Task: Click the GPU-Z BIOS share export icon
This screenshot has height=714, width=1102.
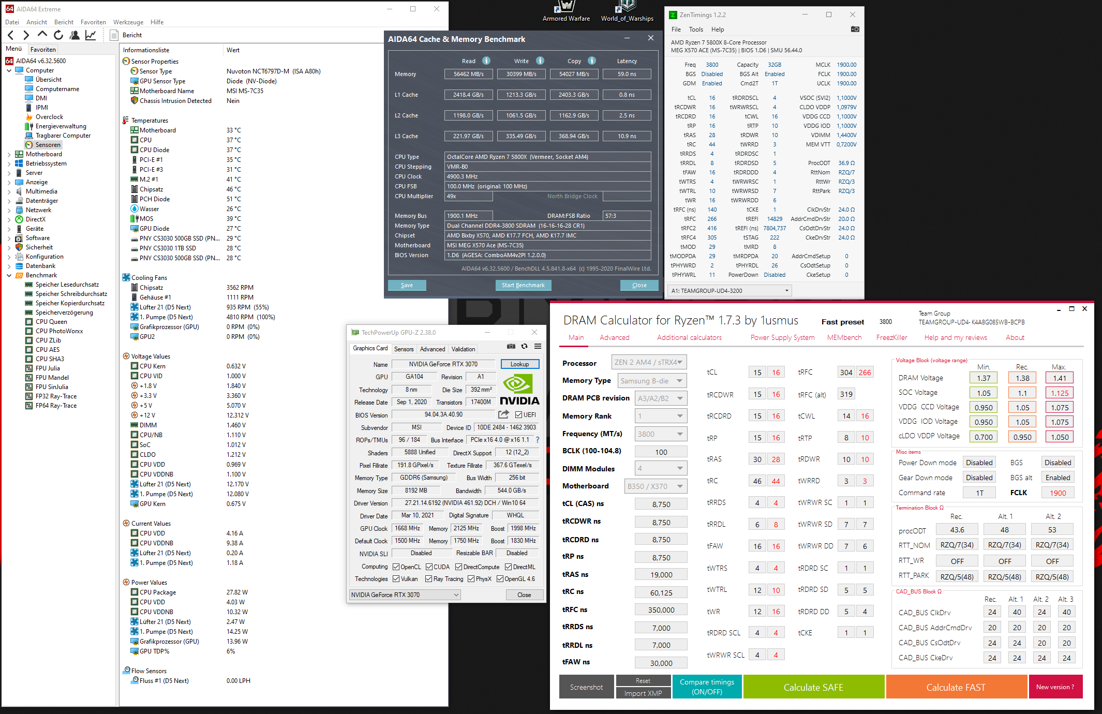Action: [x=503, y=414]
